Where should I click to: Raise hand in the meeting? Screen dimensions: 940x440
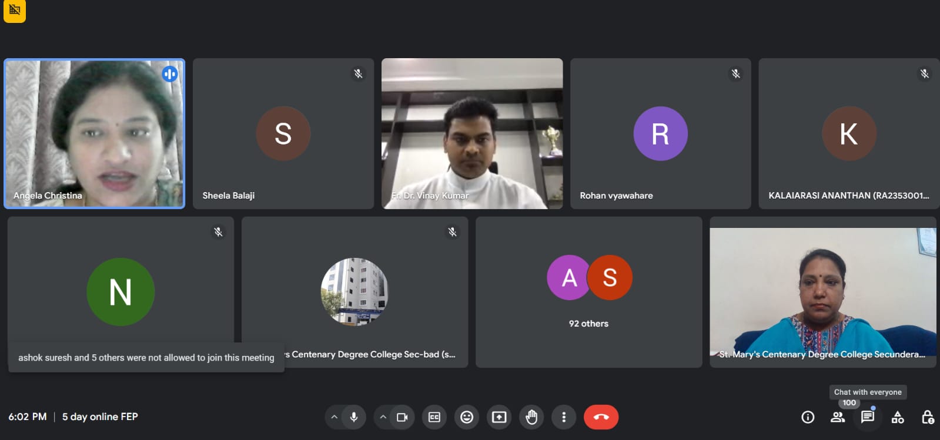(x=531, y=417)
